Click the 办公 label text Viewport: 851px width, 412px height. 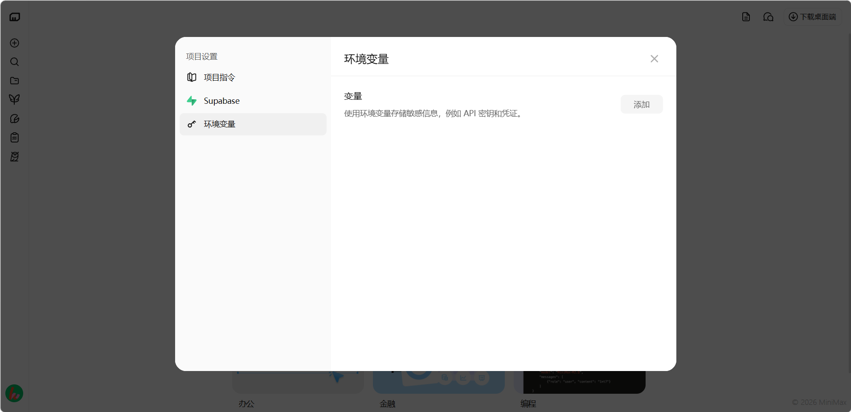246,404
